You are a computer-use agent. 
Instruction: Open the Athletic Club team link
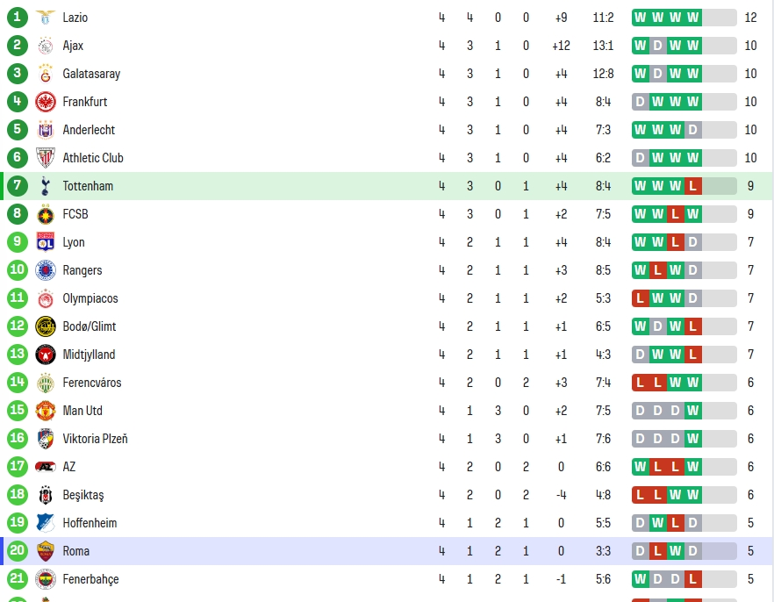click(93, 158)
